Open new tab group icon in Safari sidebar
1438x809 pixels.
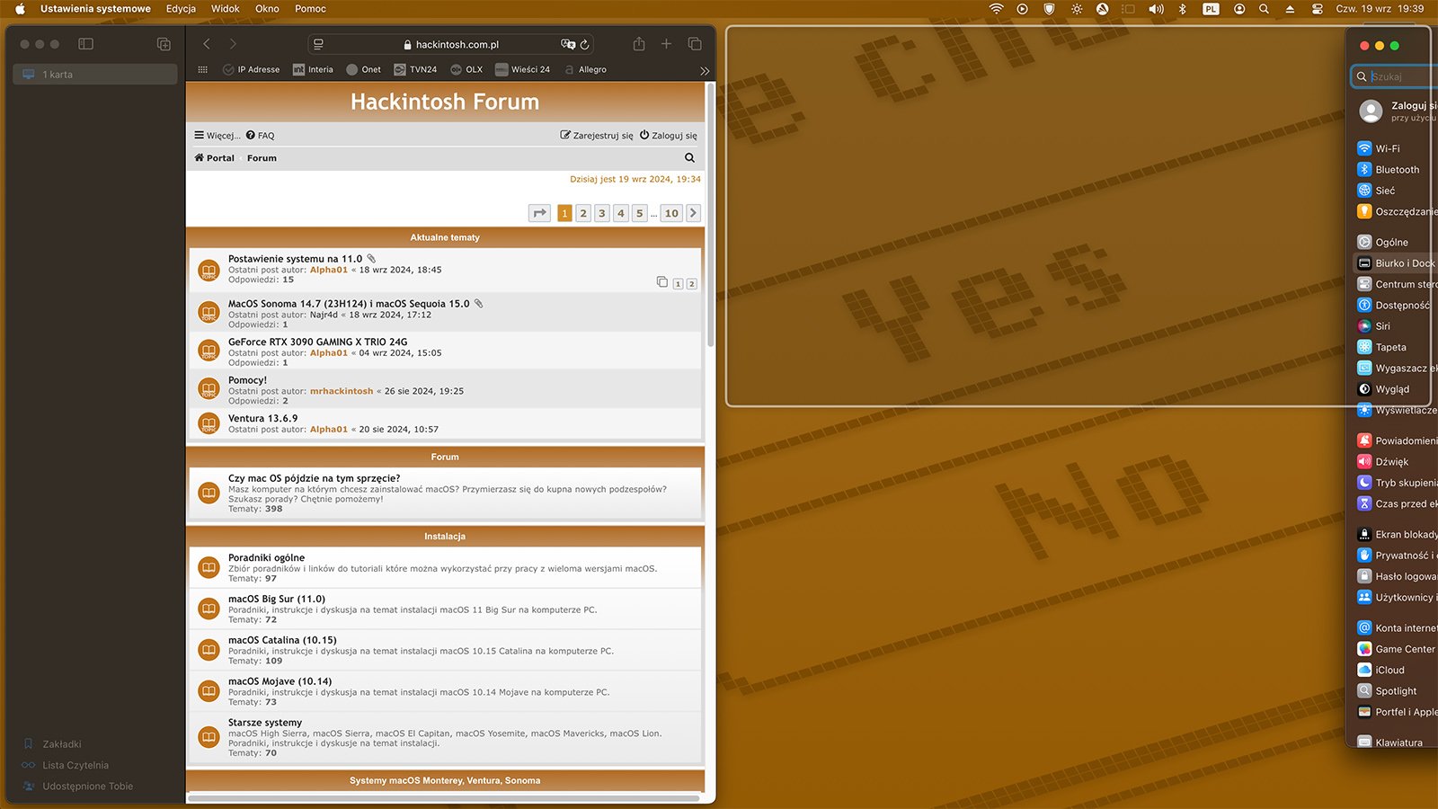click(x=164, y=44)
